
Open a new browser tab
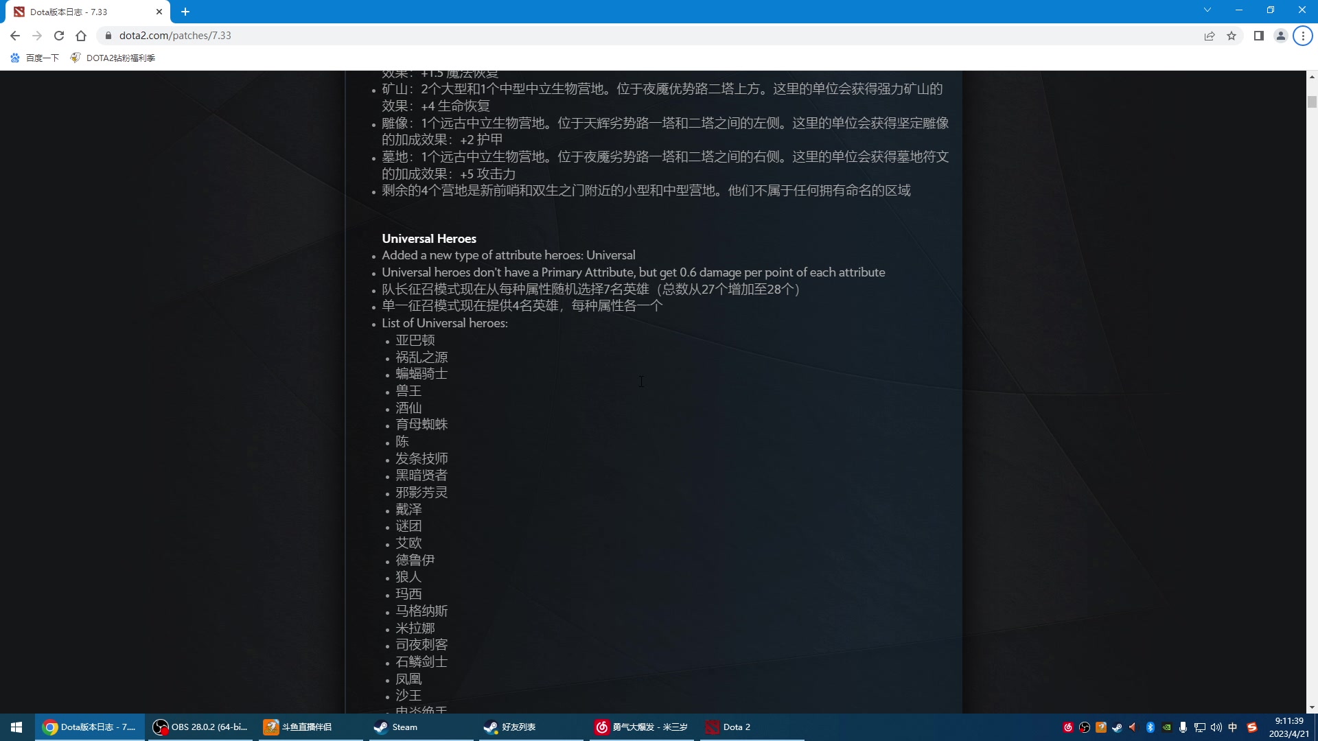click(x=185, y=12)
